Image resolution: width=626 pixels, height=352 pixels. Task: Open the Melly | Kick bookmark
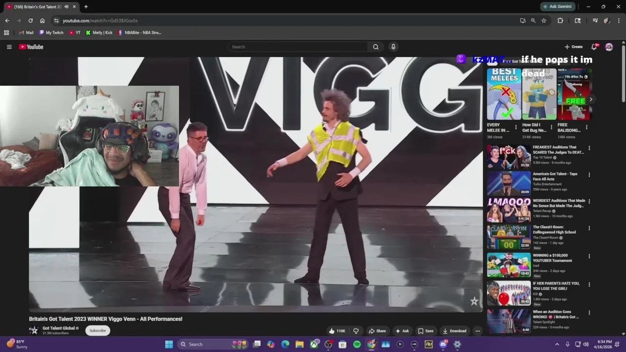coord(99,33)
